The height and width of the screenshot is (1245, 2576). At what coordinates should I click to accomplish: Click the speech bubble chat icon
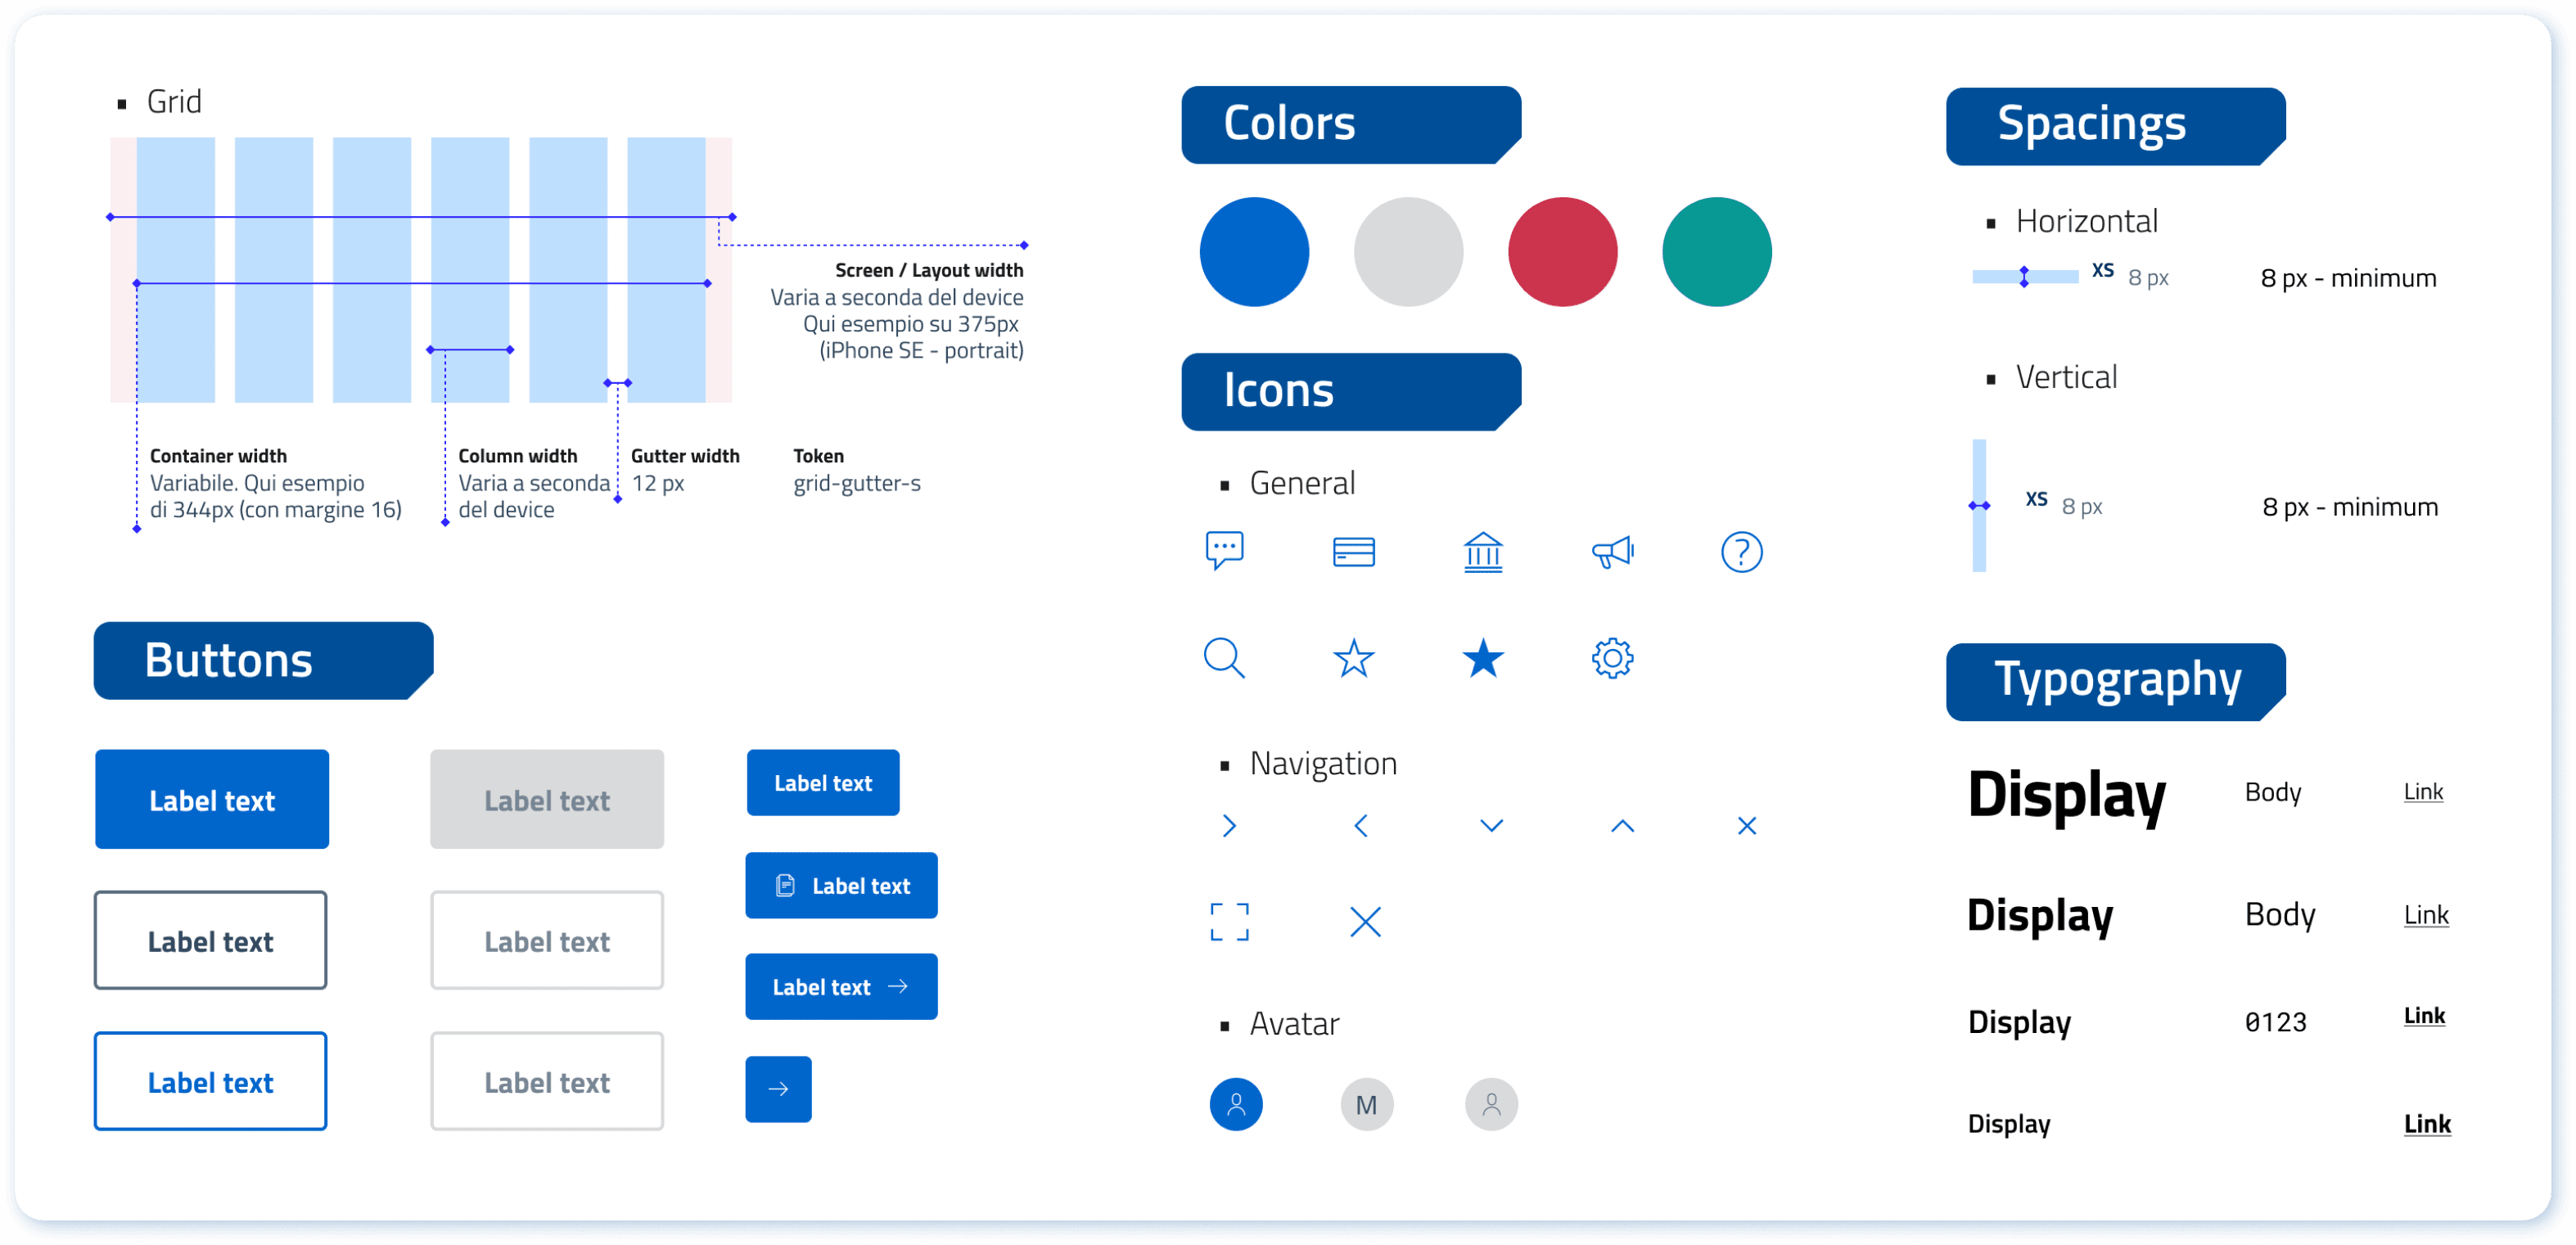pos(1224,550)
